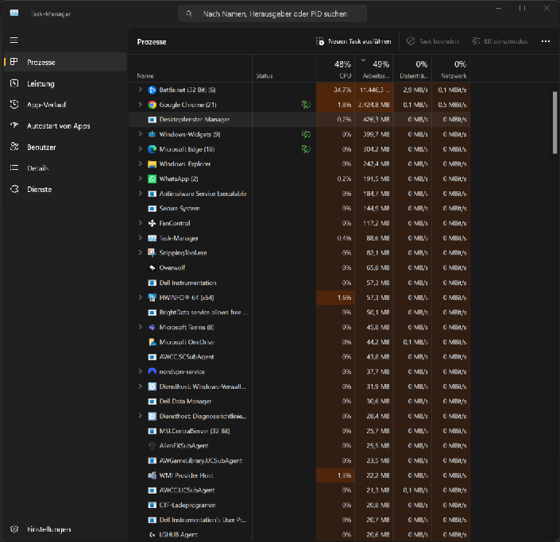Click the HWiNFO 64 process icon

click(153, 298)
